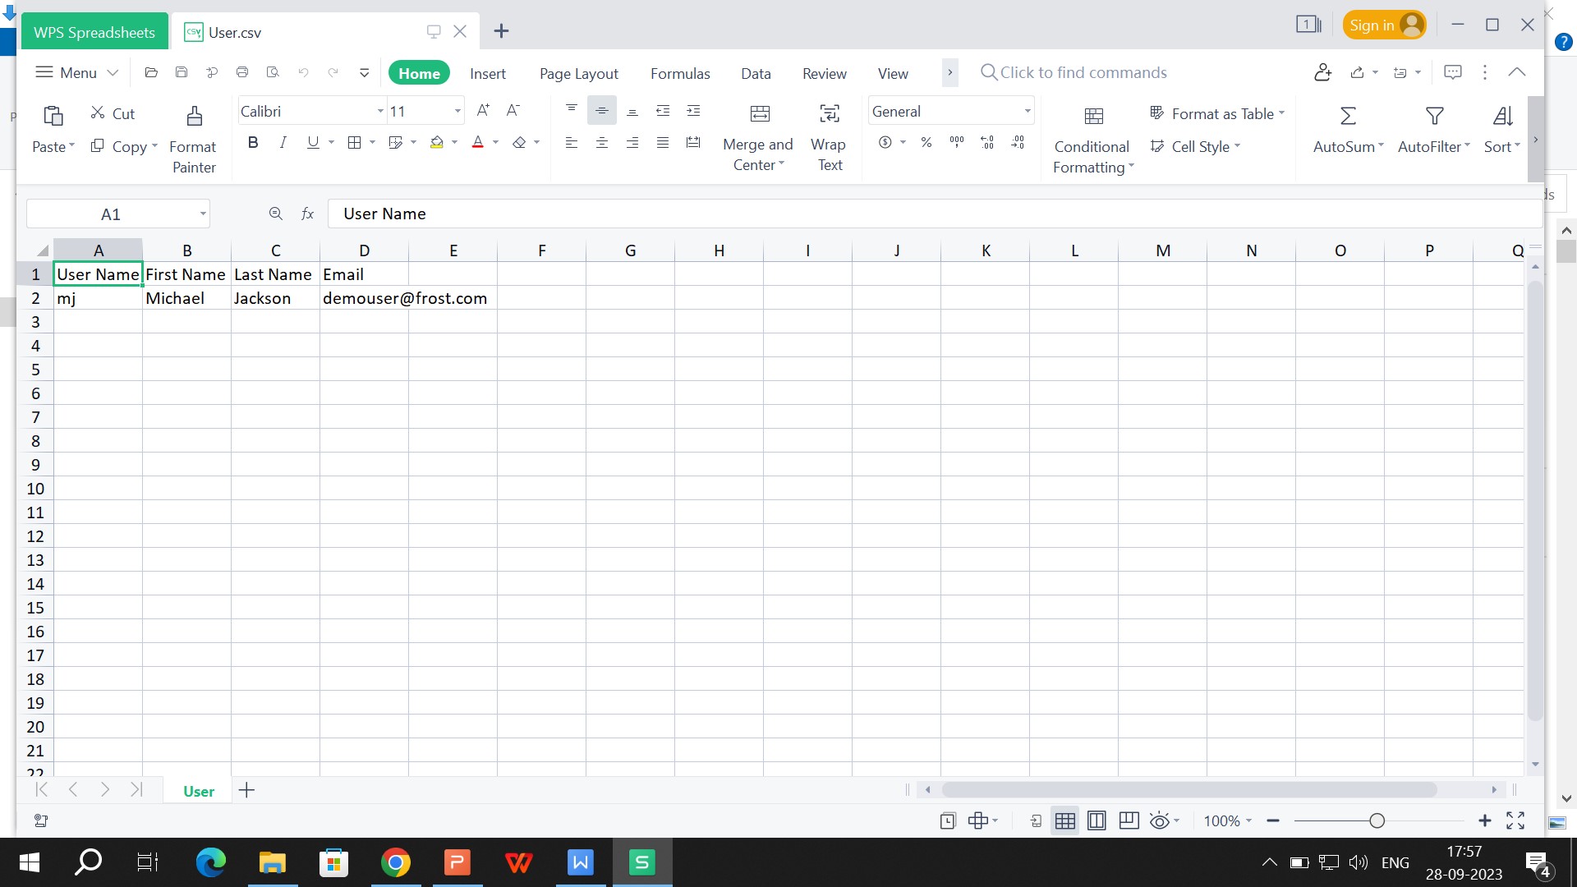Click the percent style icon
Image resolution: width=1577 pixels, height=887 pixels.
coord(926,142)
